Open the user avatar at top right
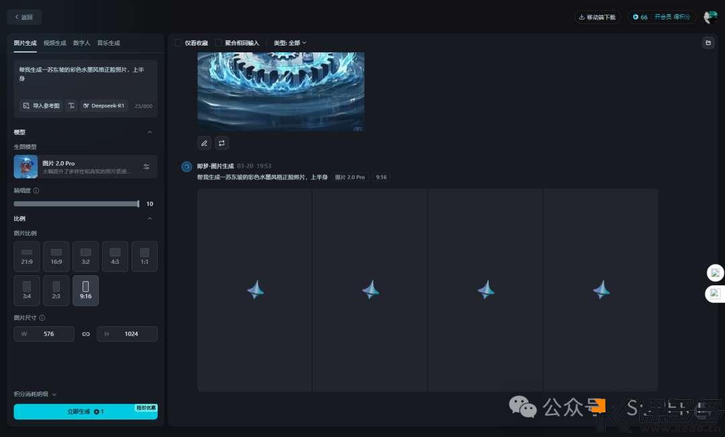 click(710, 17)
